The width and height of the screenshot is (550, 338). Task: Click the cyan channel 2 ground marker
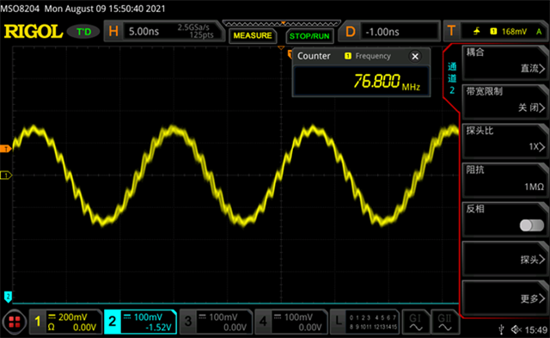8,297
